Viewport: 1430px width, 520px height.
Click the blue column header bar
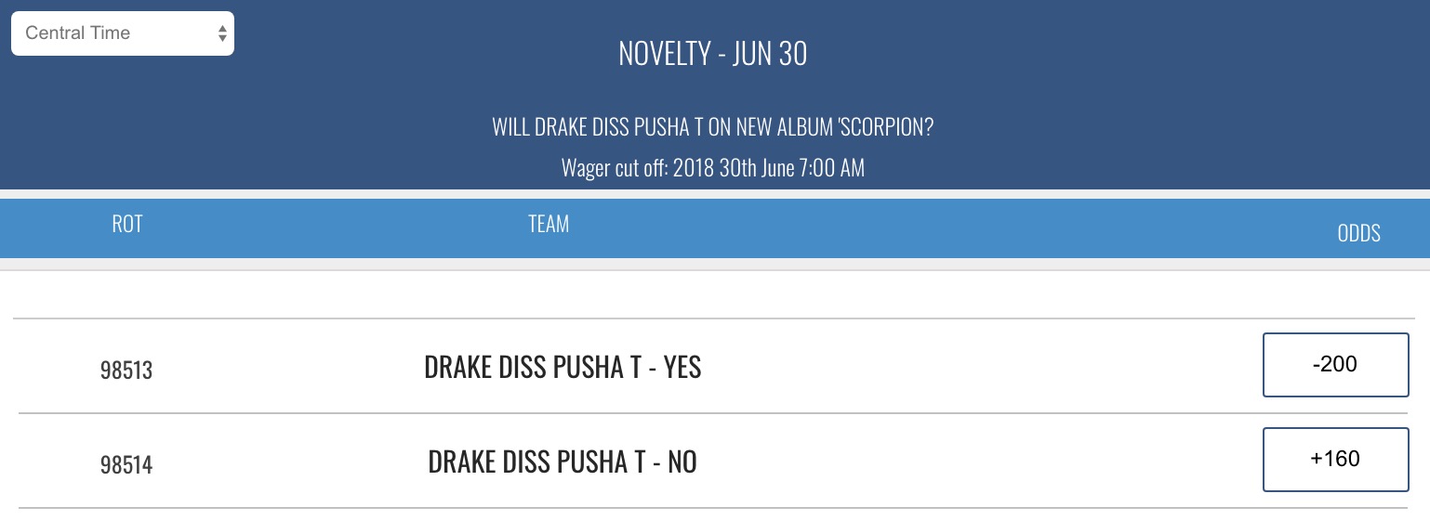click(x=715, y=227)
